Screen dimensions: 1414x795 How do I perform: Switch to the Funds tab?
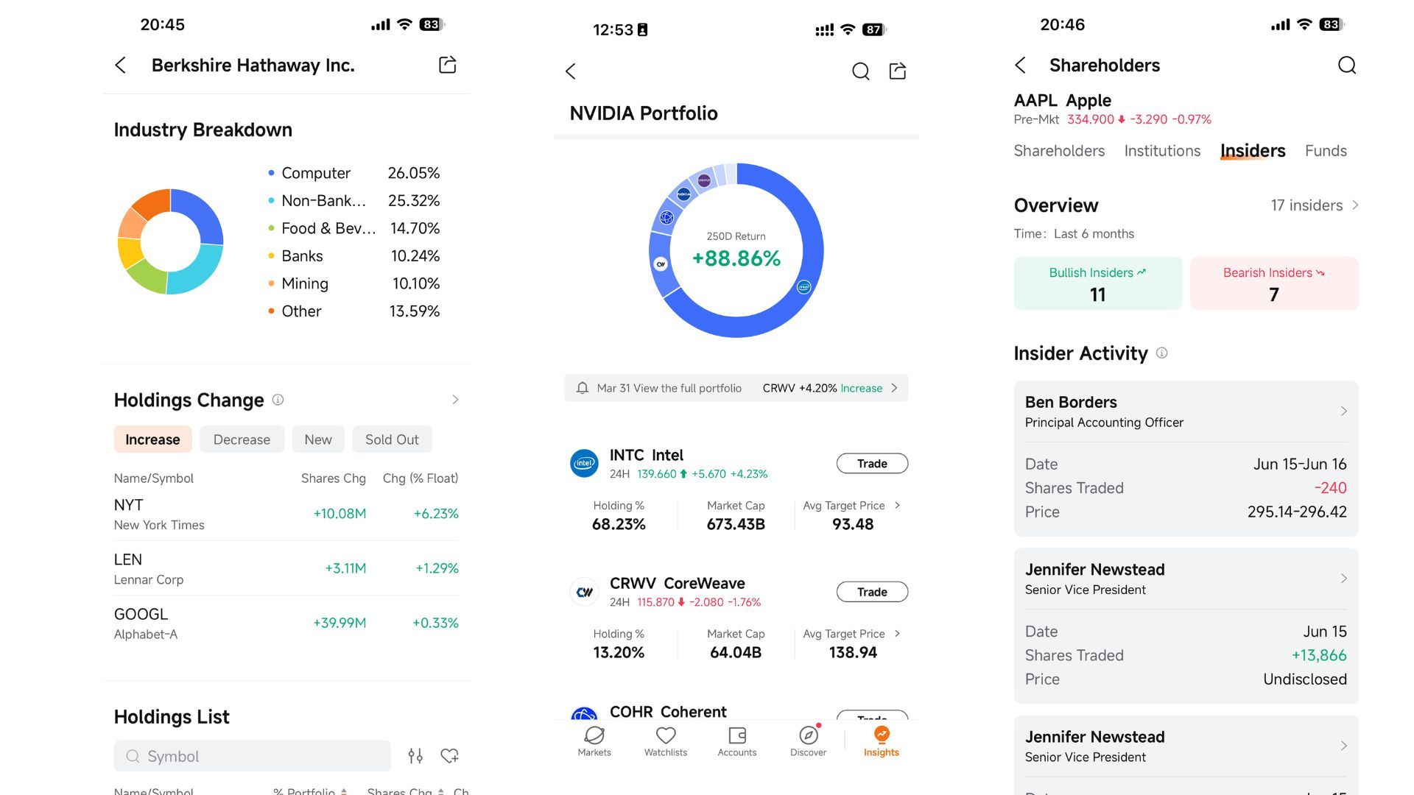coord(1326,151)
